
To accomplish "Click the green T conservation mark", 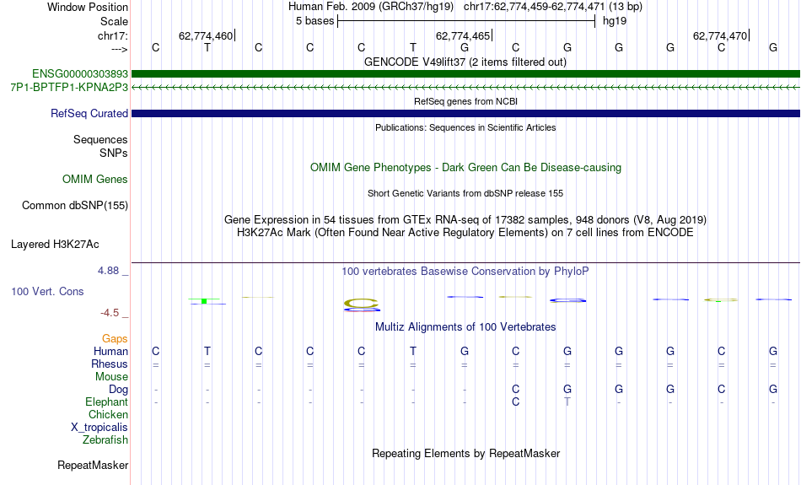I will tap(204, 301).
